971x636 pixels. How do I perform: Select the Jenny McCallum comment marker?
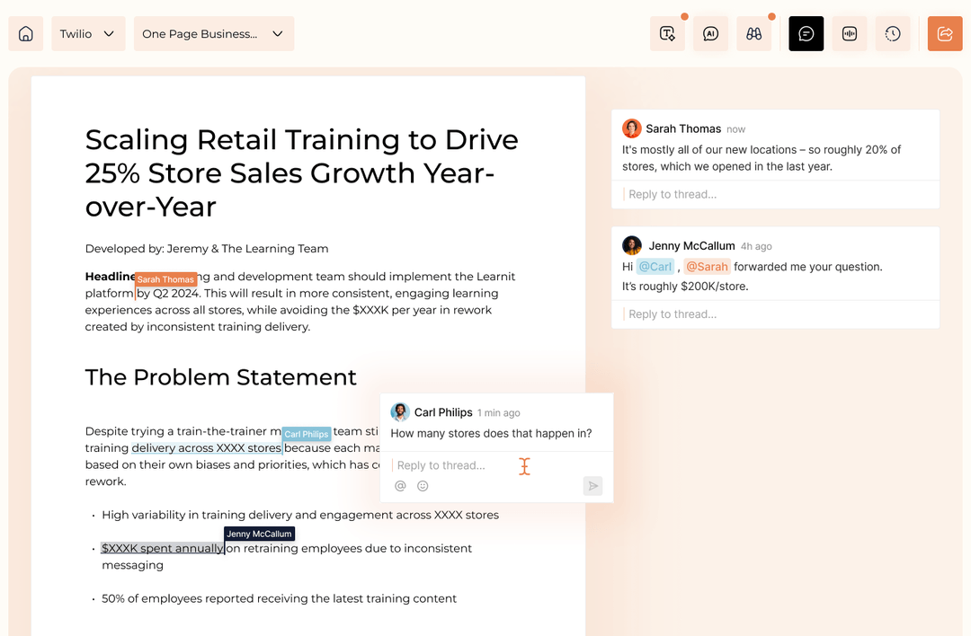click(259, 534)
